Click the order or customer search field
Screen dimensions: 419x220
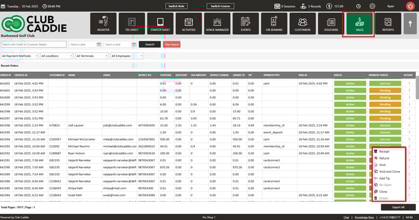tap(33, 44)
